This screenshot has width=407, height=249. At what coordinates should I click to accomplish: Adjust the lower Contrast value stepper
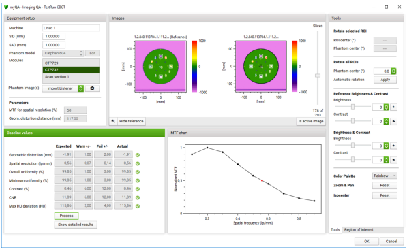click(387, 160)
